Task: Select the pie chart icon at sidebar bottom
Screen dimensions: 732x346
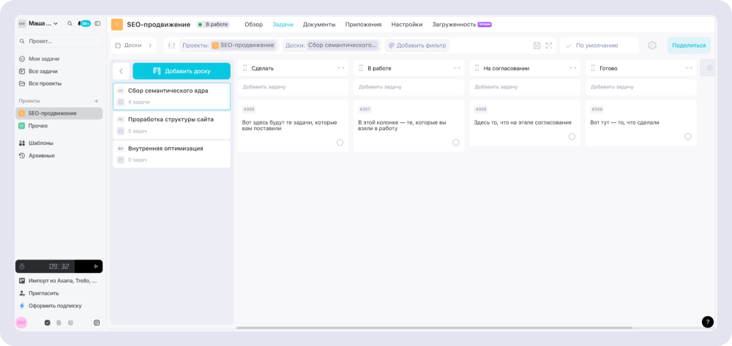Action: (x=70, y=322)
